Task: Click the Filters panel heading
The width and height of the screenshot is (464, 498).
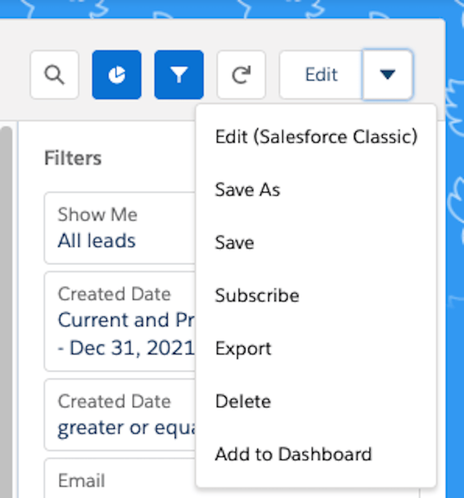Action: point(73,158)
